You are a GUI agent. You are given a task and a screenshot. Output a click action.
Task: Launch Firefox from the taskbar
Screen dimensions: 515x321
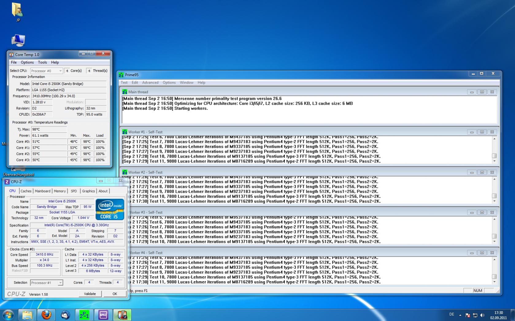click(x=46, y=315)
